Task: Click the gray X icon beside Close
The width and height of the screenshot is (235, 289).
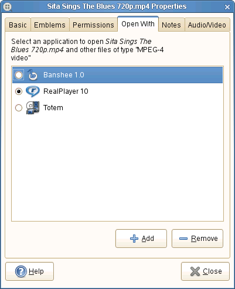Action: pos(195,271)
